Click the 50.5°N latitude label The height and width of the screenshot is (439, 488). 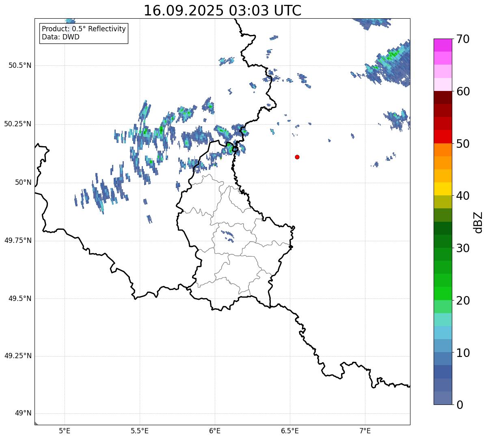coord(20,65)
